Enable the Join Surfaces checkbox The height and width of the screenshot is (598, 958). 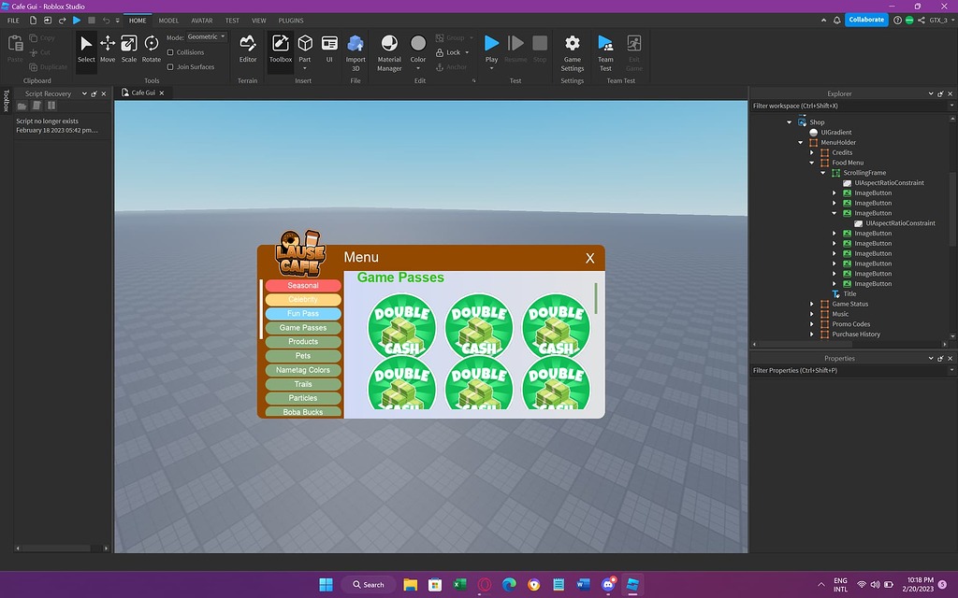pyautogui.click(x=170, y=67)
